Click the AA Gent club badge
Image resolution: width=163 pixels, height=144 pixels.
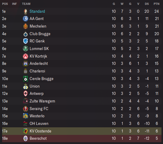(25, 19)
